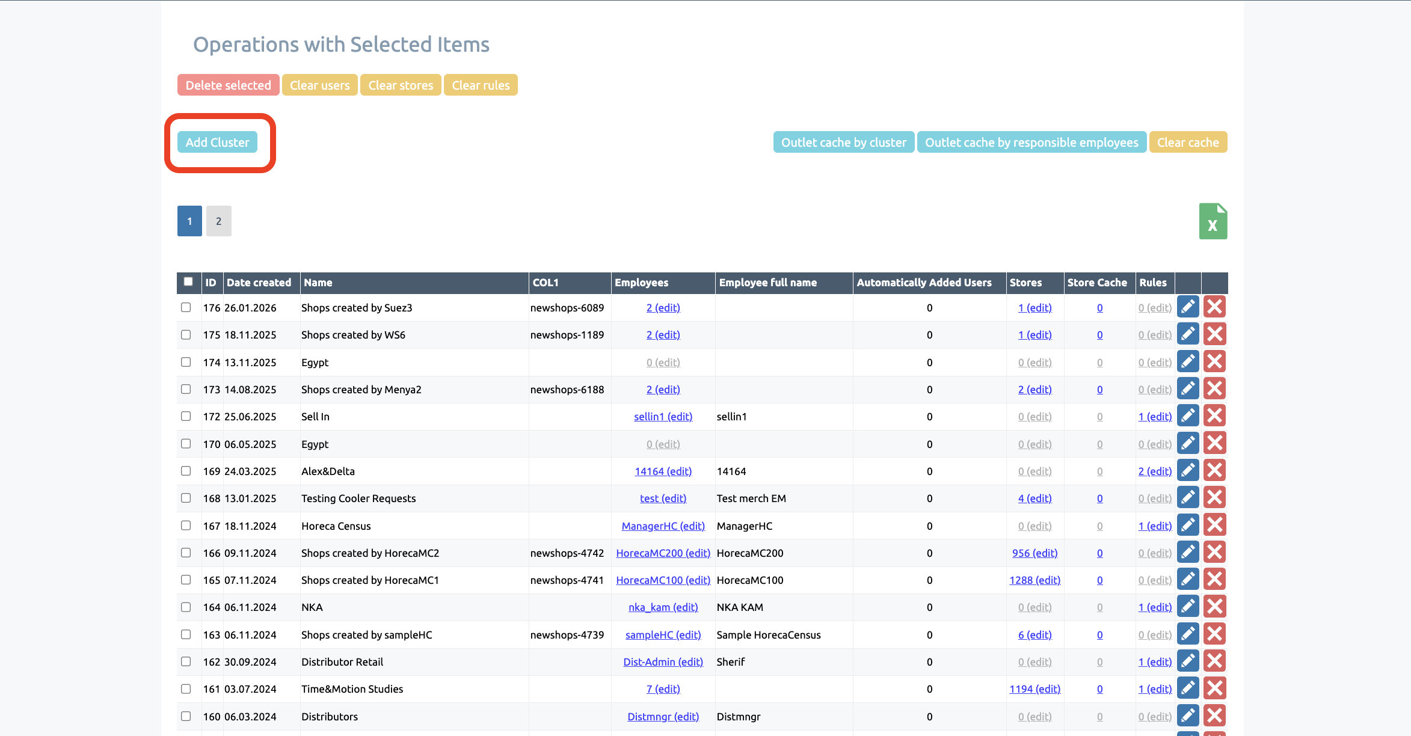This screenshot has height=736, width=1411.
Task: Delete Time&Motion Studies row via X icon
Action: (x=1214, y=688)
